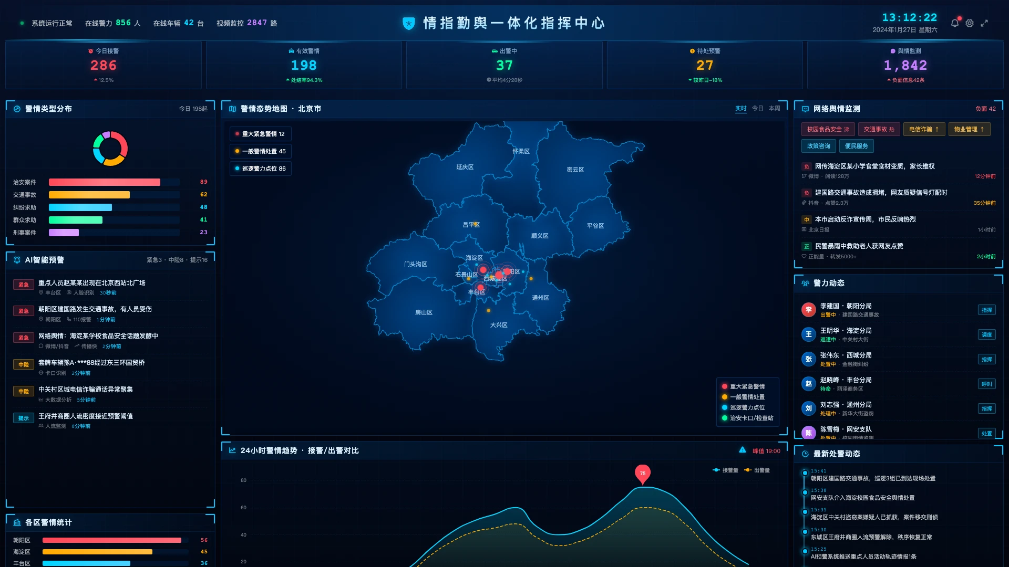Click the 最新处警动态 clock icon
This screenshot has height=567, width=1009.
click(805, 454)
